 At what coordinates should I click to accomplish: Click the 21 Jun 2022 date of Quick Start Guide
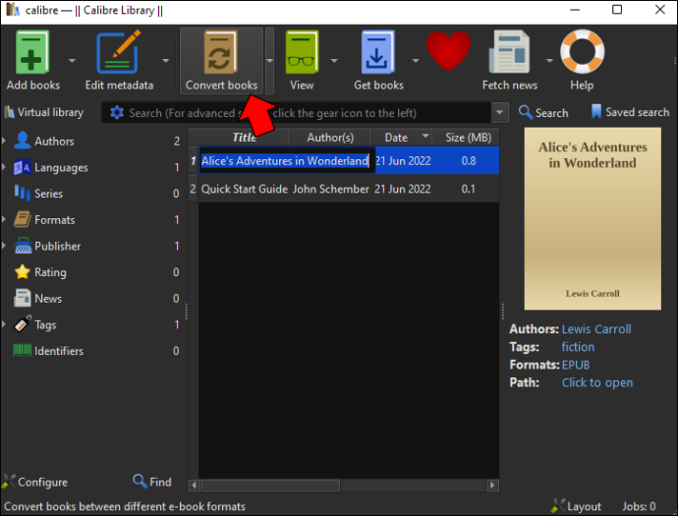(x=403, y=189)
